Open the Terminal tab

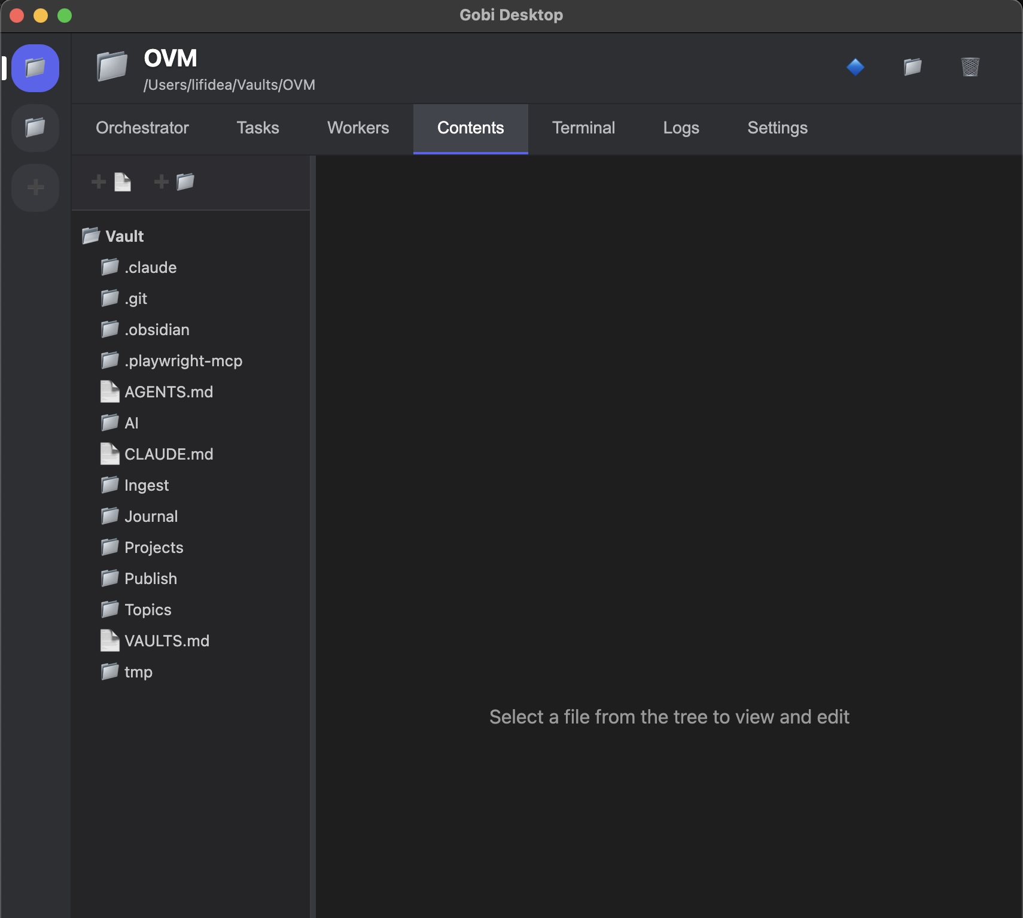583,128
